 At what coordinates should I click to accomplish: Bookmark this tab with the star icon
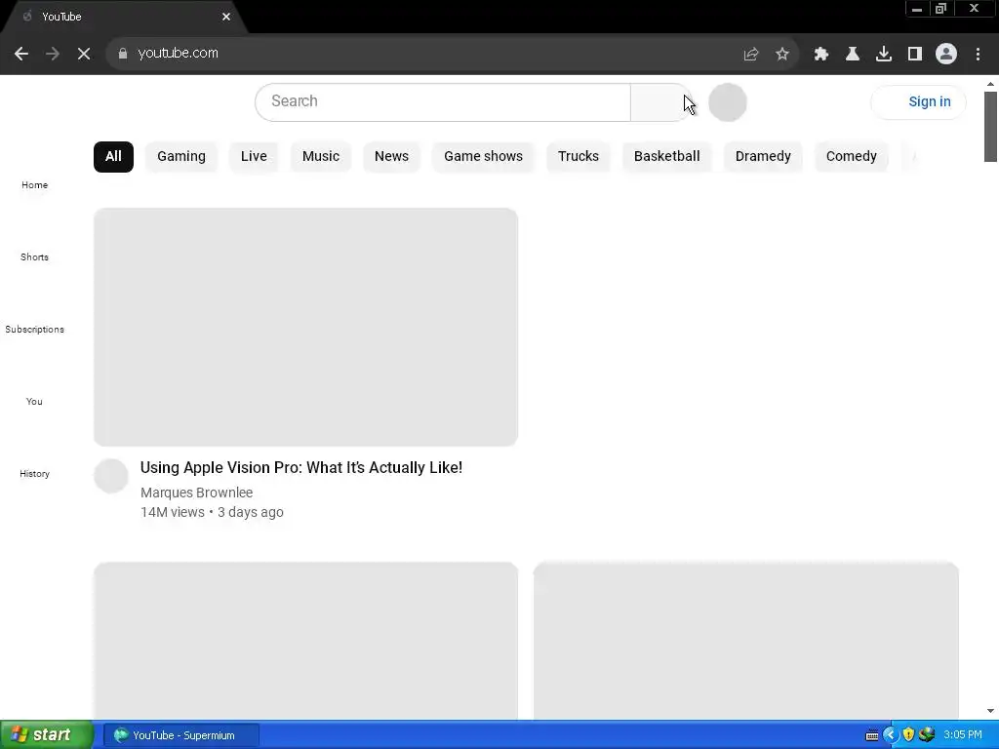pyautogui.click(x=782, y=55)
